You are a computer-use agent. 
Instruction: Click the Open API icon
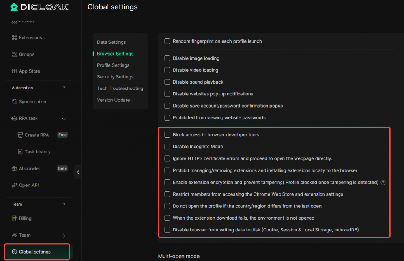15,185
